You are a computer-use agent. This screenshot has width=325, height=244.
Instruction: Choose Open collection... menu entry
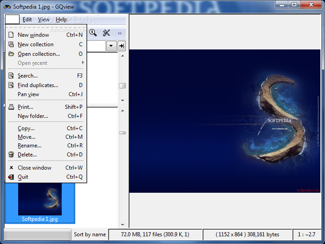click(46, 54)
